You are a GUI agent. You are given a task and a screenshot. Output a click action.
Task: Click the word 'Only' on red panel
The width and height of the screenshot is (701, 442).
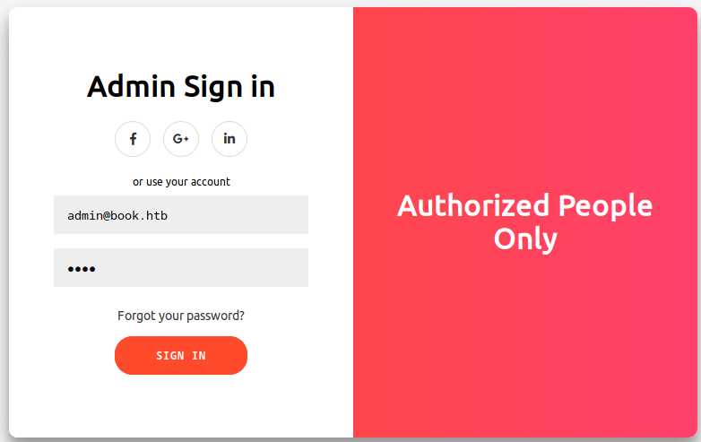pyautogui.click(x=525, y=239)
